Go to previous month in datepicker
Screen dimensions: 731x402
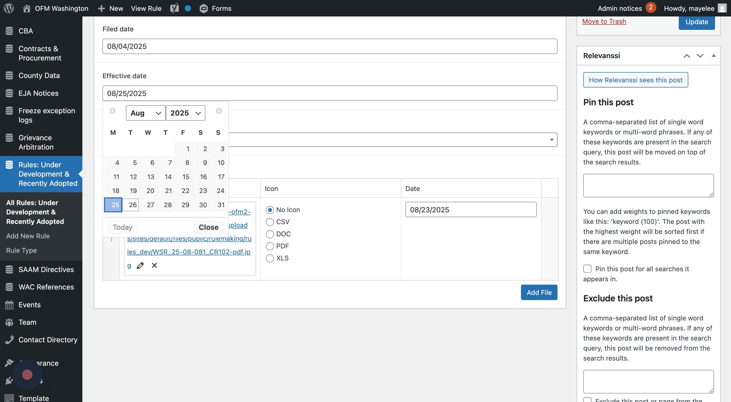coord(112,111)
